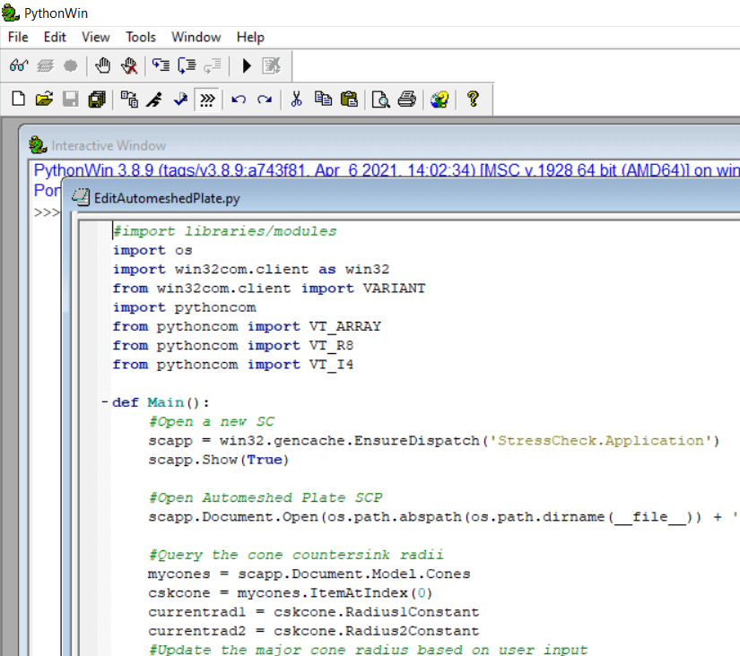
Task: Create a new file with the New icon
Action: (17, 99)
